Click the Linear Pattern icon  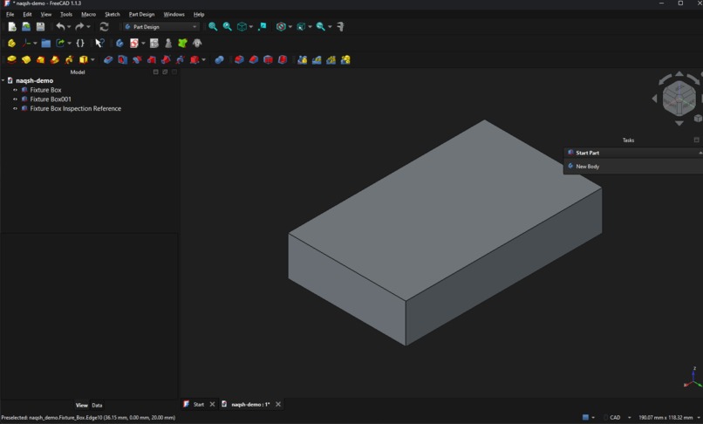click(317, 59)
